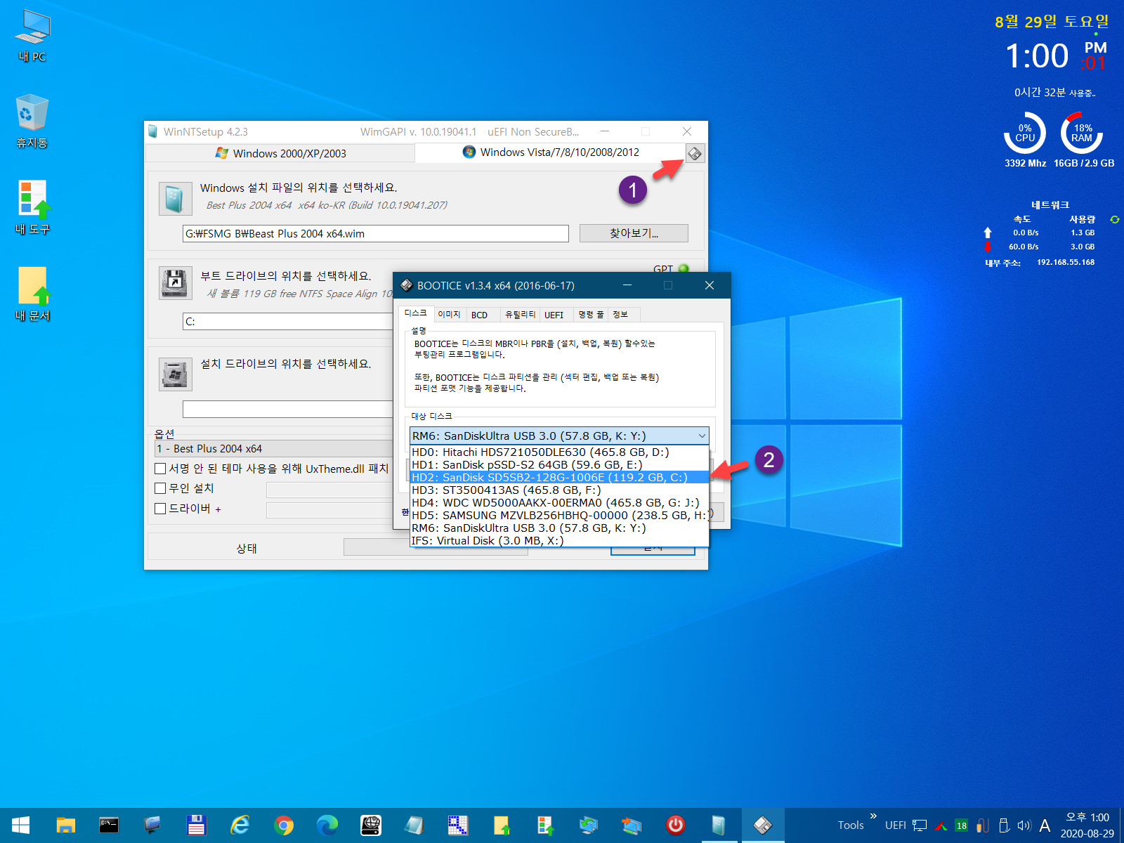Choose HD2 SanDisk SD5SB2-128G disk
This screenshot has width=1124, height=843.
tap(559, 477)
